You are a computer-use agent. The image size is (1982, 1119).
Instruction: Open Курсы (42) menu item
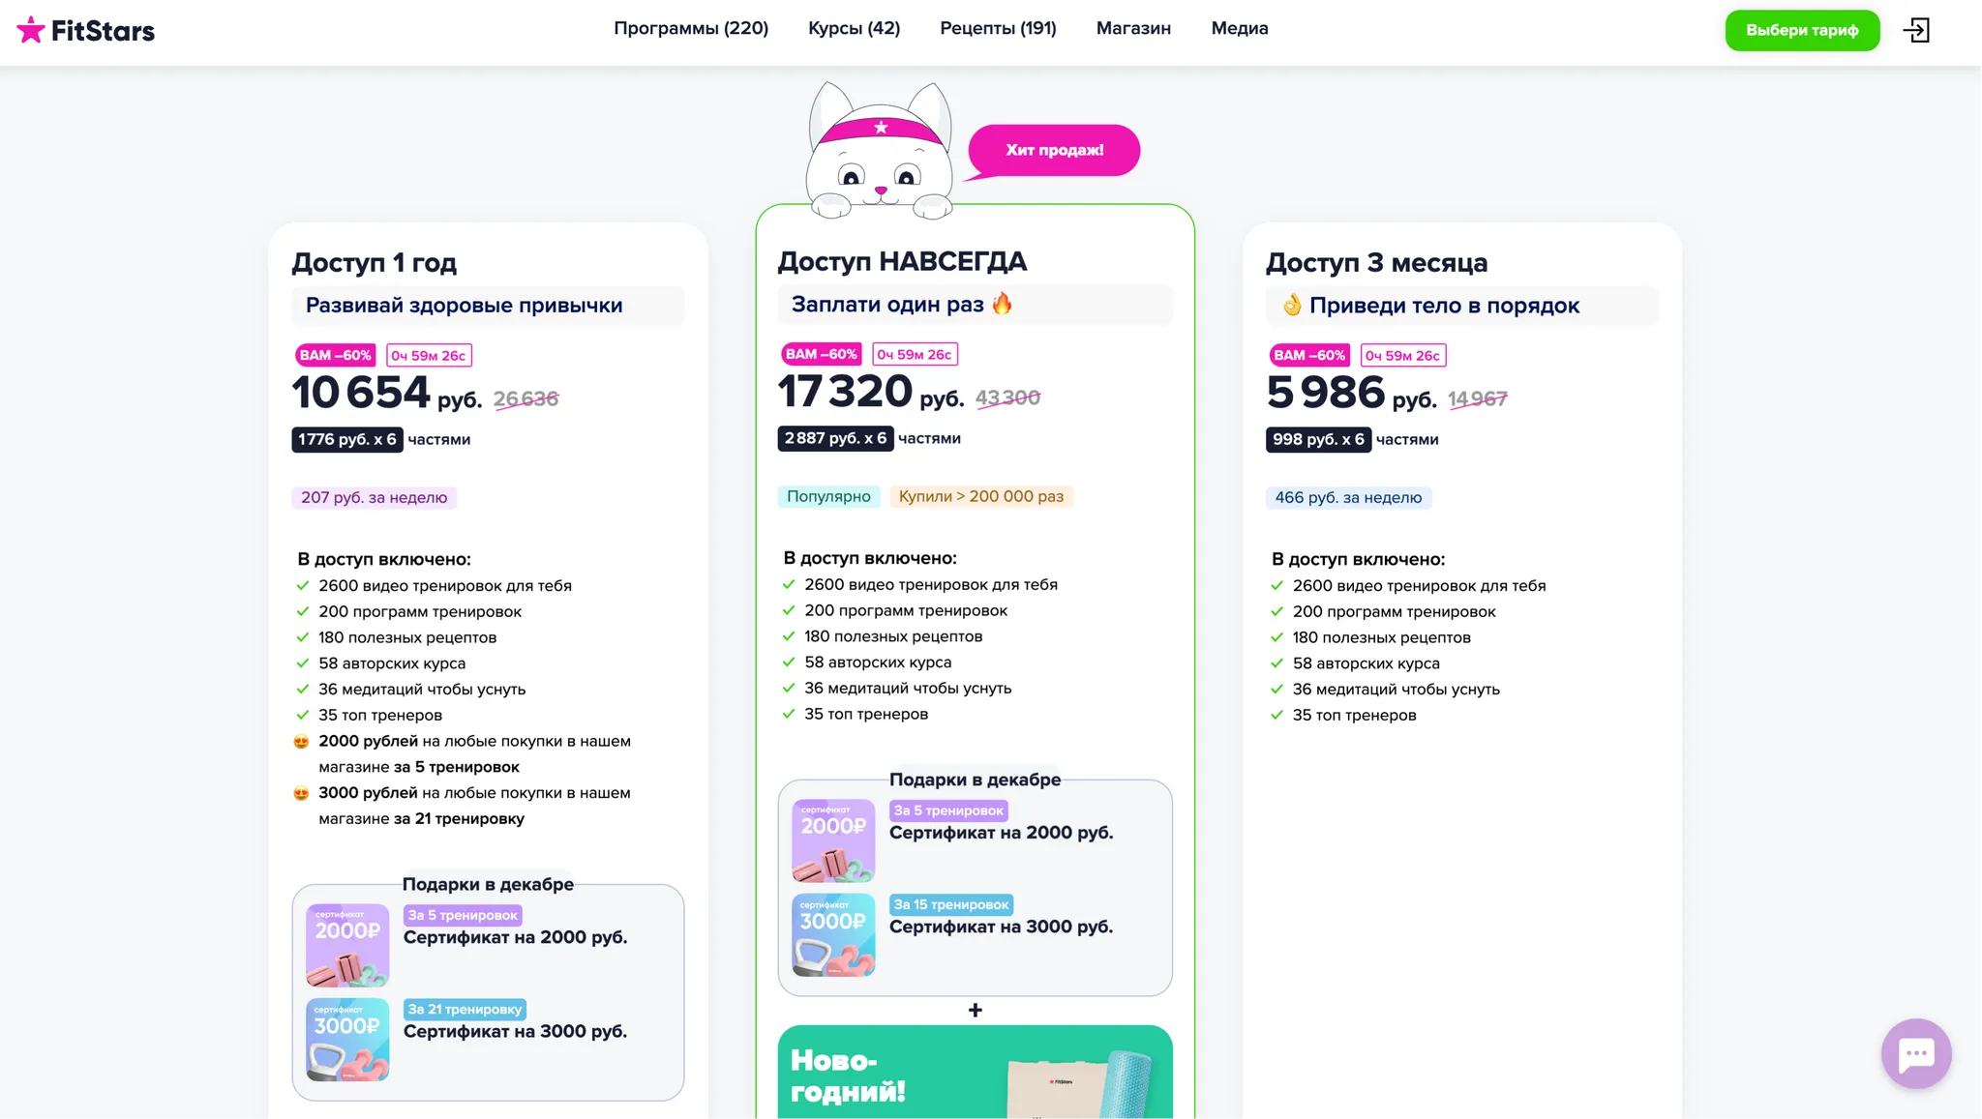(854, 29)
